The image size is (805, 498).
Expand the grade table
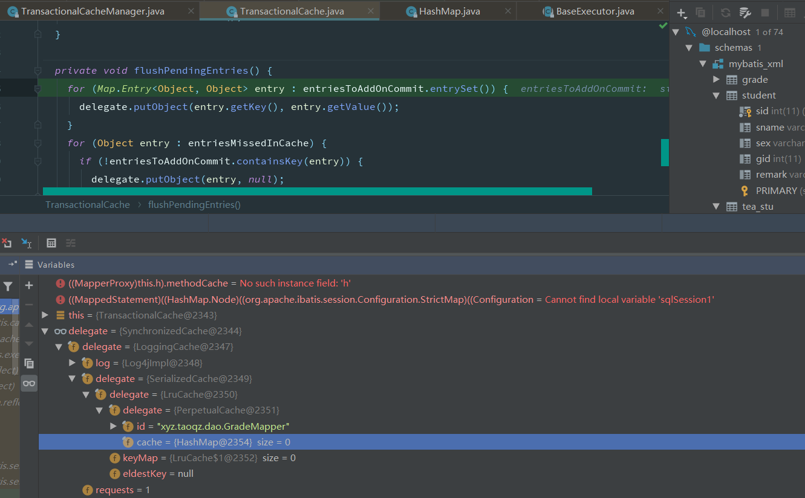tap(716, 79)
